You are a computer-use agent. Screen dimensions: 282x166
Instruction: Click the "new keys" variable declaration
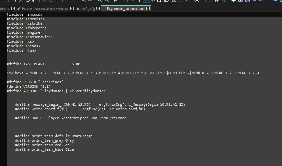15,73
